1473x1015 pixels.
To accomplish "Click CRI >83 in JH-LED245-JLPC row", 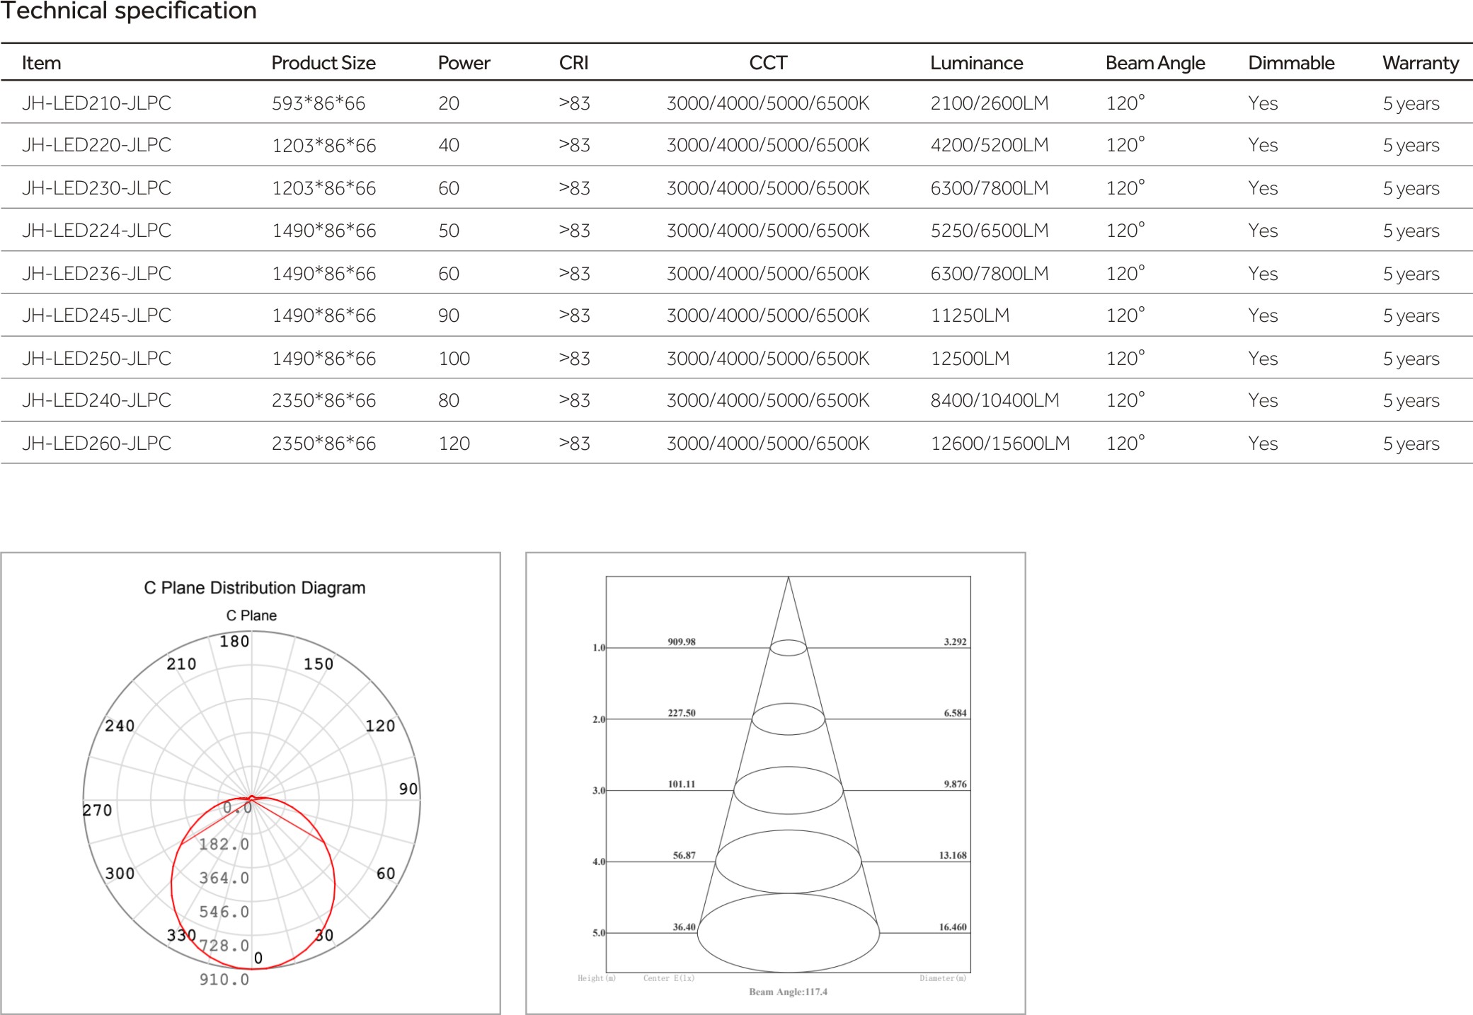I will [x=574, y=315].
